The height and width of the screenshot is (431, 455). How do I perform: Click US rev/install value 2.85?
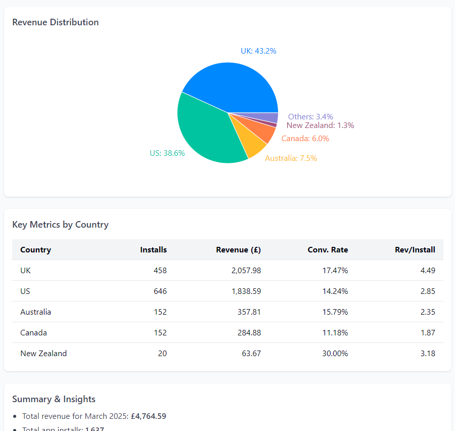coord(428,291)
